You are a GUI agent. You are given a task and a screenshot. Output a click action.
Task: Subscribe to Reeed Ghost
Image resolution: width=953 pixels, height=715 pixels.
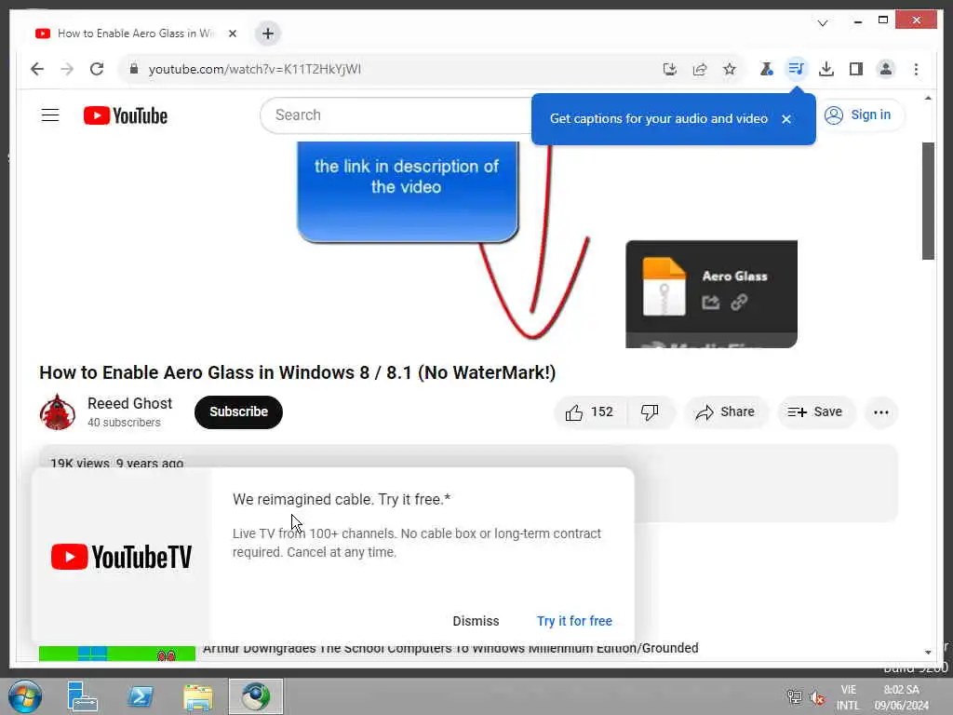[x=238, y=412]
